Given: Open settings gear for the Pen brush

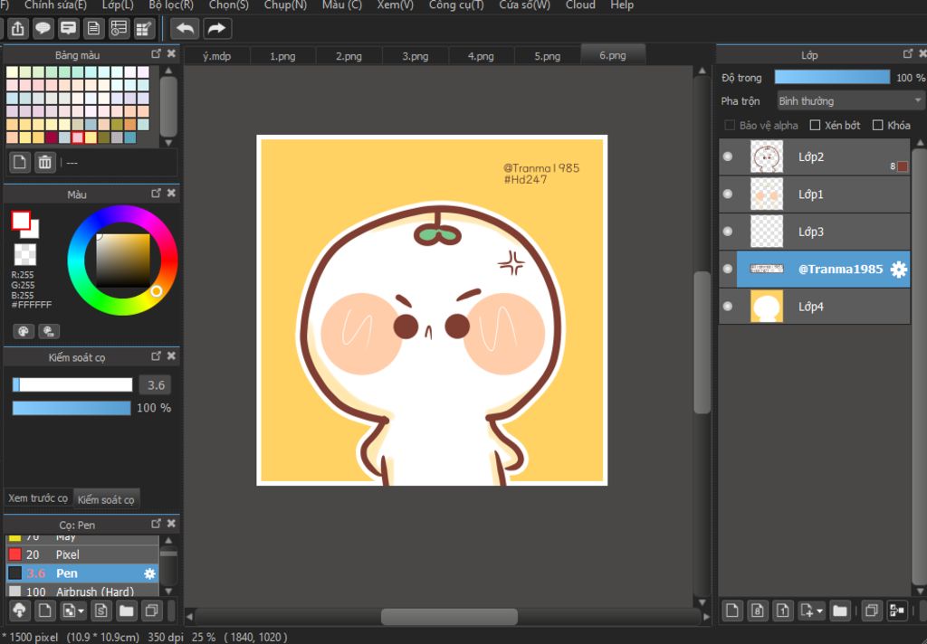Looking at the screenshot, I should [150, 573].
